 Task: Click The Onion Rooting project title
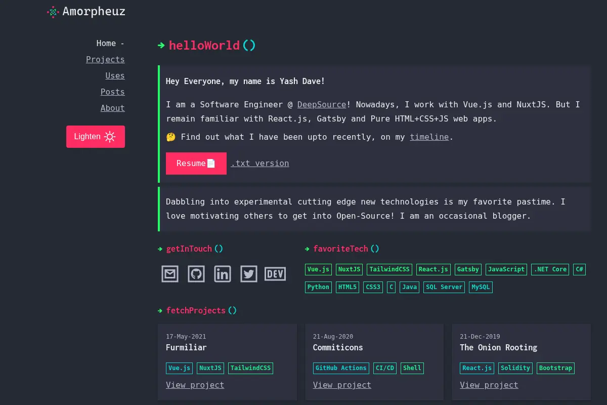click(498, 347)
